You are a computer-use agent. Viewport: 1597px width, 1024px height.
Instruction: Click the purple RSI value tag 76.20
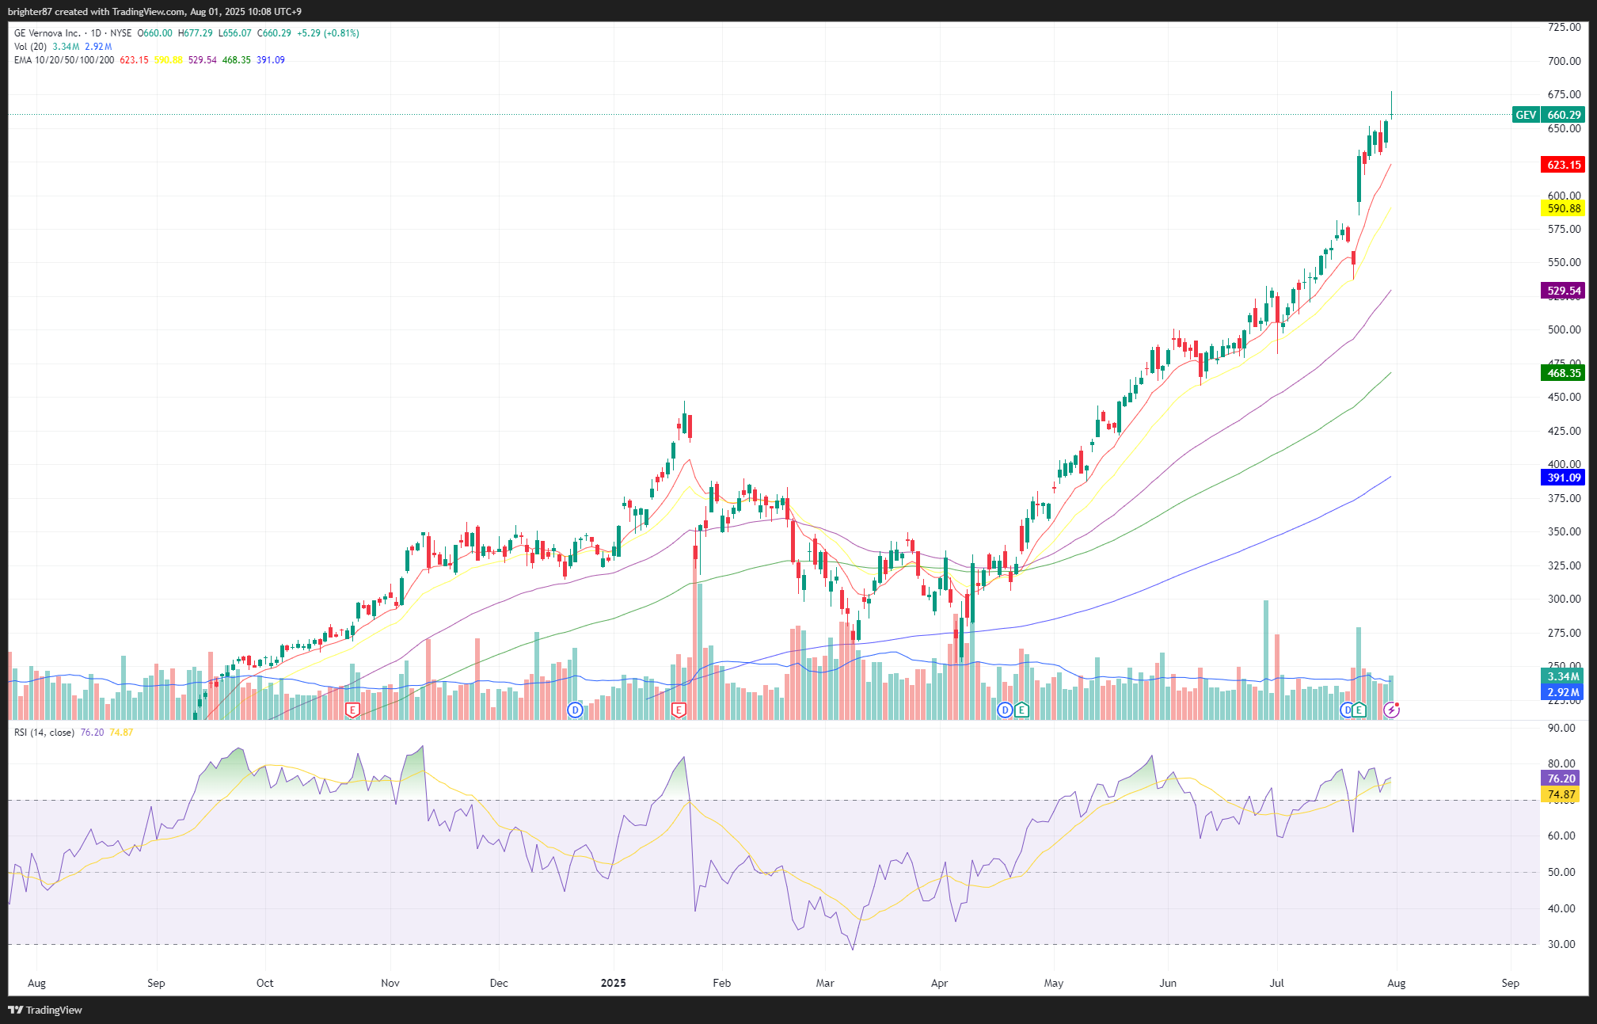tap(1561, 778)
